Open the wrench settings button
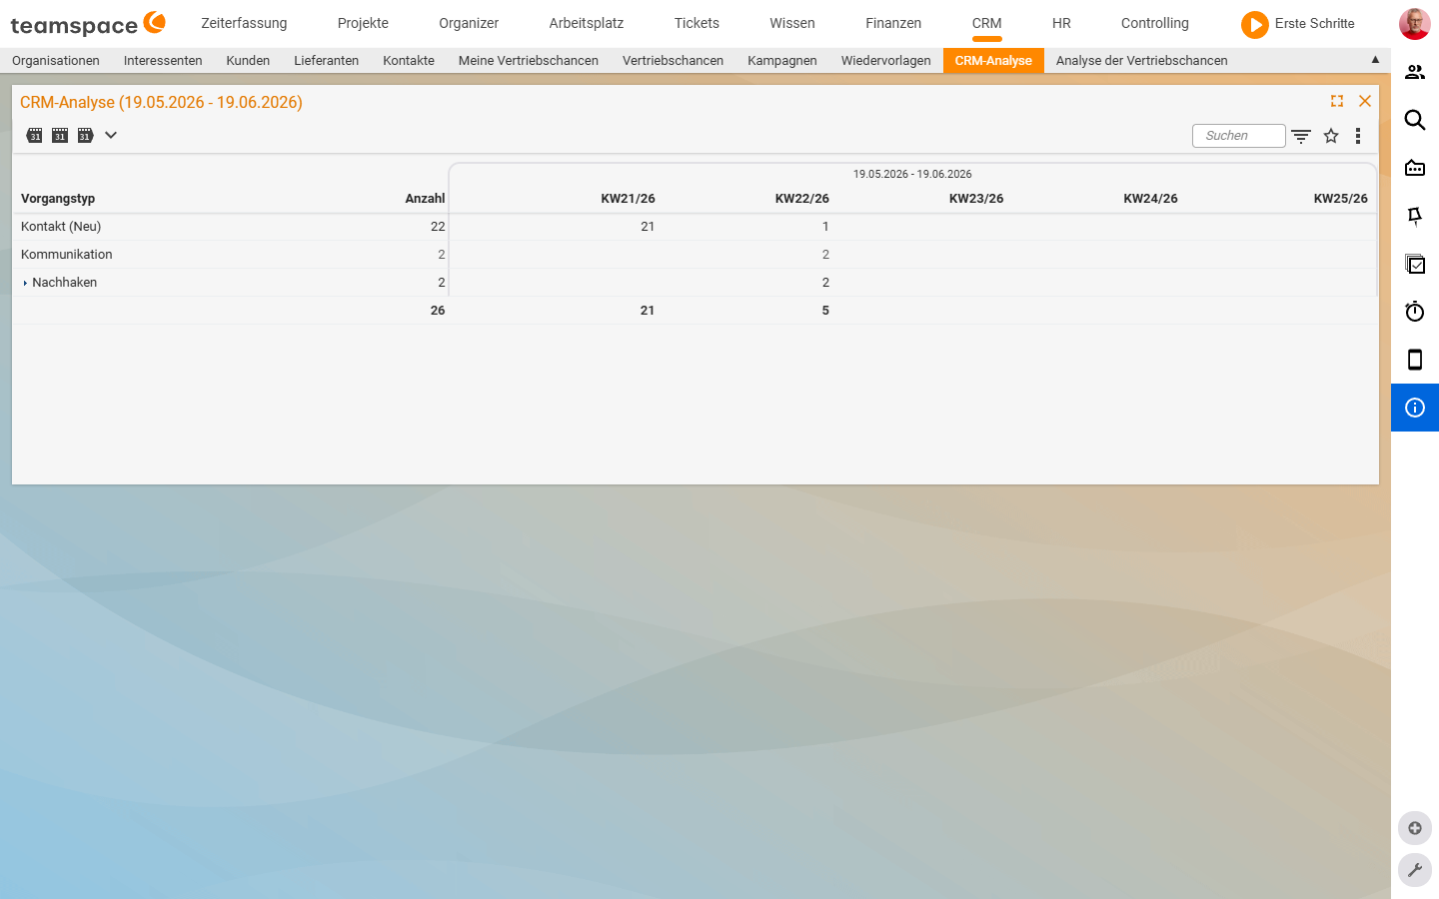1439x899 pixels. (1415, 870)
